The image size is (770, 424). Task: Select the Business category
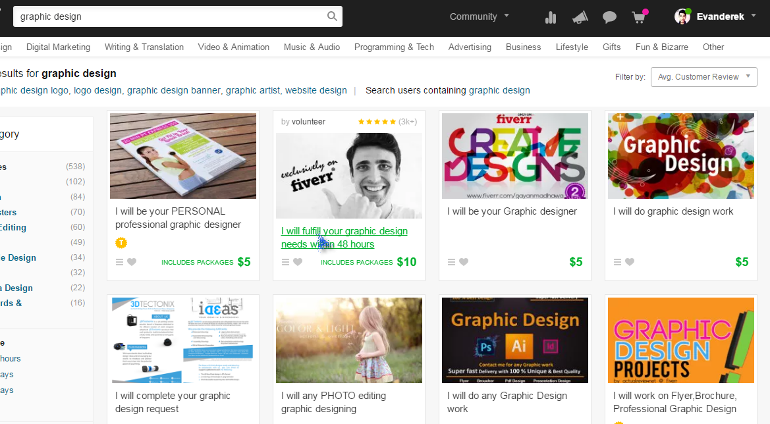tap(524, 47)
